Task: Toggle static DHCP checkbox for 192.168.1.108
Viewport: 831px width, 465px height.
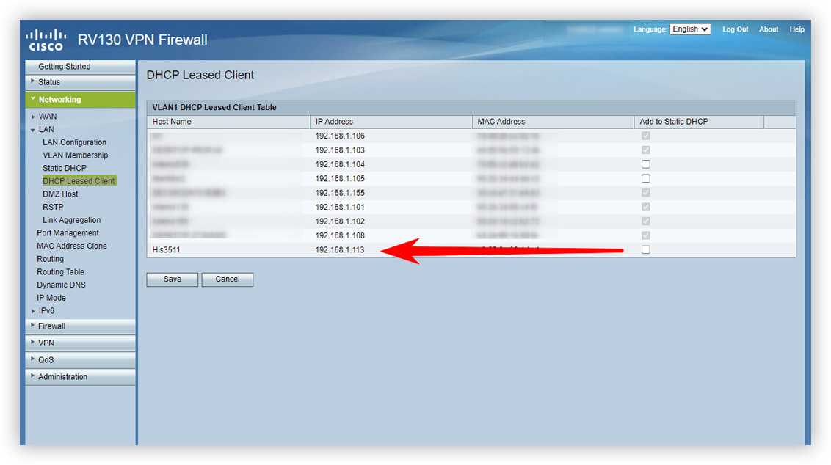Action: 645,235
